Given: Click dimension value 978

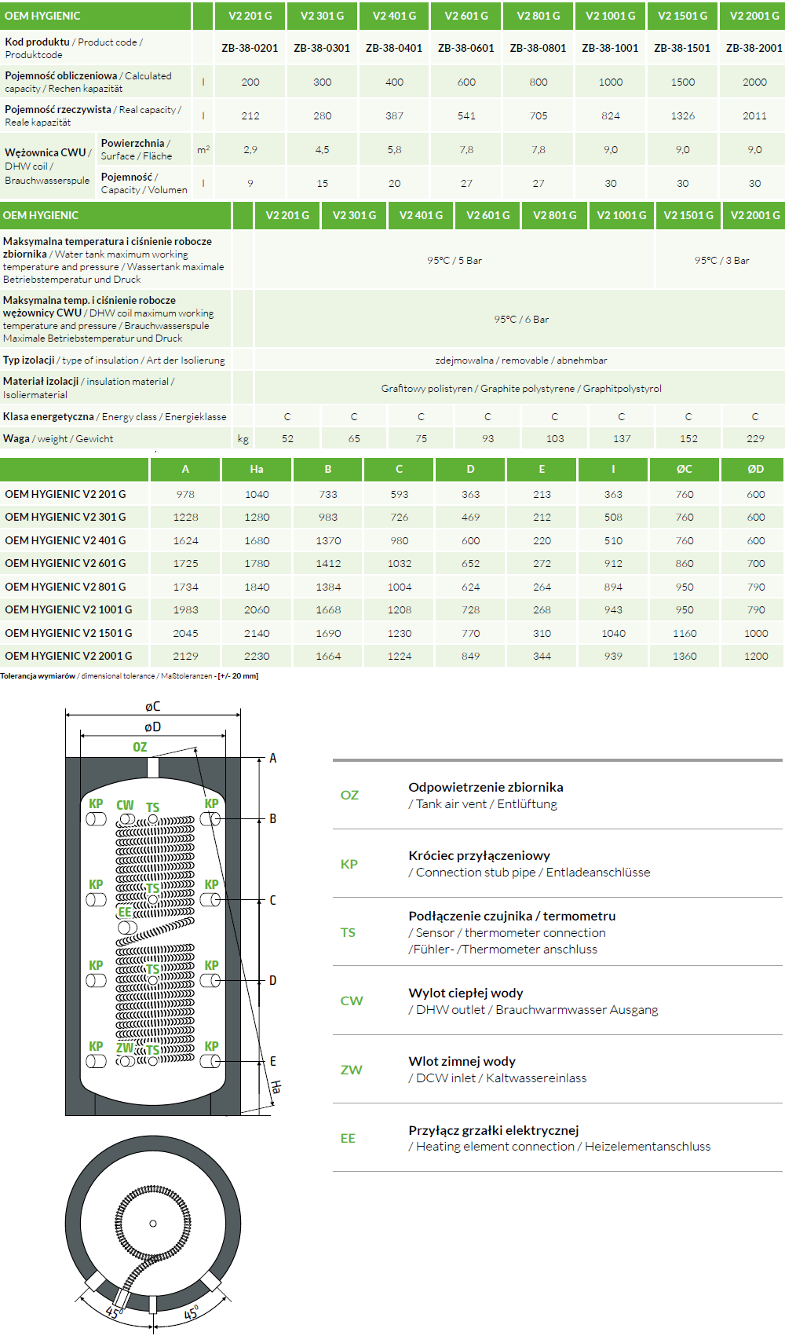Looking at the screenshot, I should coord(185,495).
